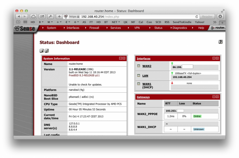The height and width of the screenshot is (158, 239).
Task: Click the second dashboard icon beside add widget
Action: tap(47, 51)
